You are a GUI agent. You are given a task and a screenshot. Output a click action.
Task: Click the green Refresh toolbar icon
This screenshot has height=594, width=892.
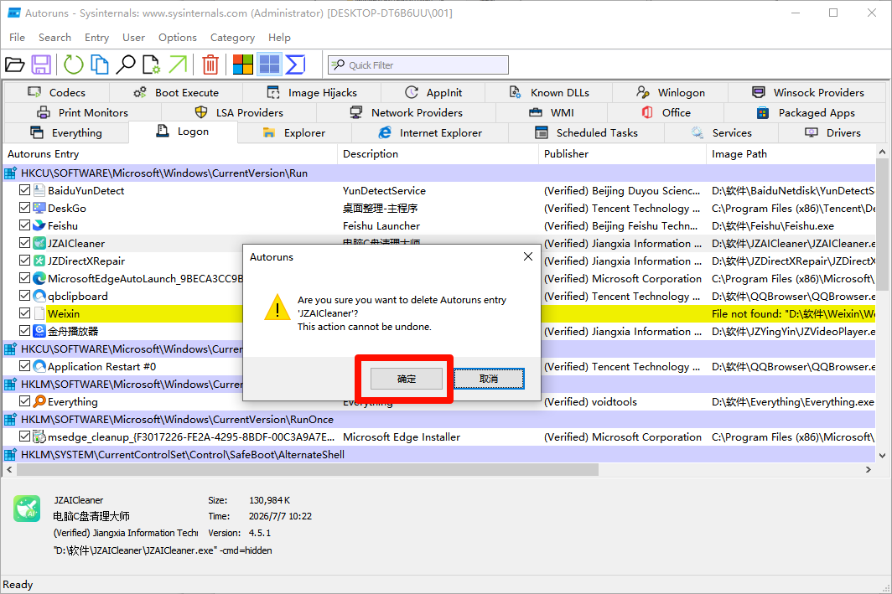click(x=74, y=65)
